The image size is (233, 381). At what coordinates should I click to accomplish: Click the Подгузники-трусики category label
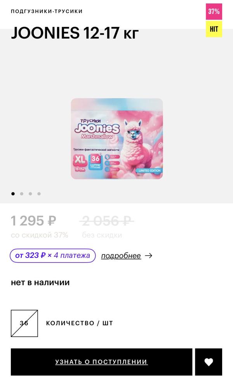(47, 11)
